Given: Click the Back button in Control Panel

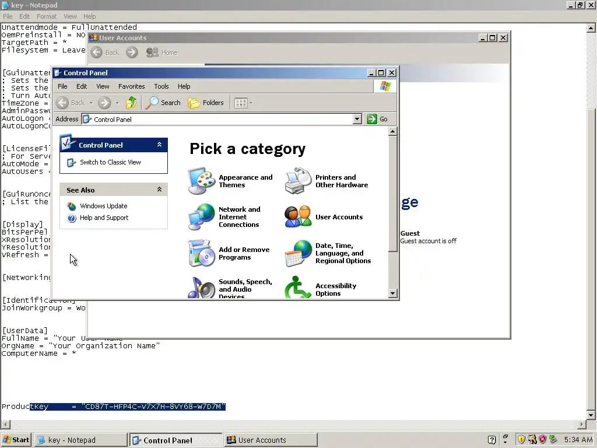Looking at the screenshot, I should [71, 103].
